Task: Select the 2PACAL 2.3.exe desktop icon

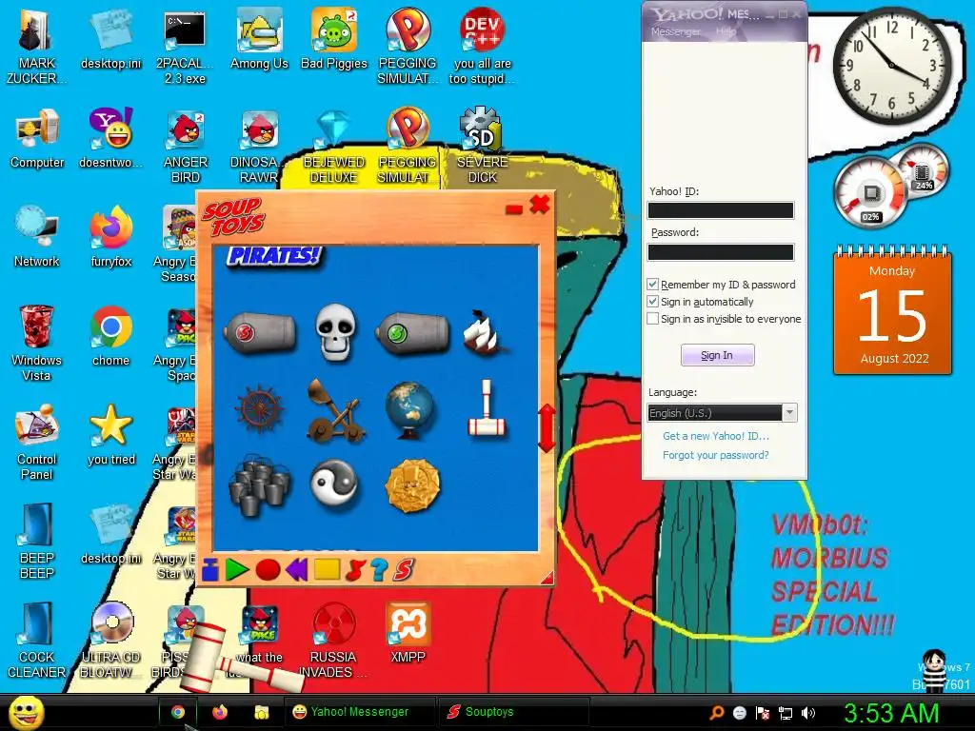Action: point(185,46)
